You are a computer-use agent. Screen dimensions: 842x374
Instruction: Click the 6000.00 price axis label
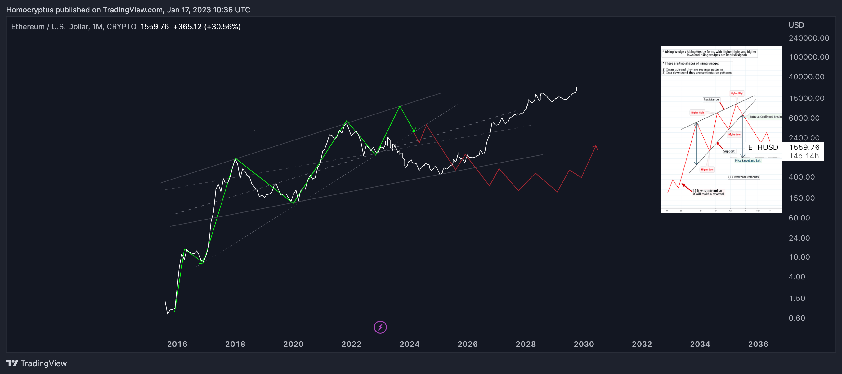click(x=804, y=118)
